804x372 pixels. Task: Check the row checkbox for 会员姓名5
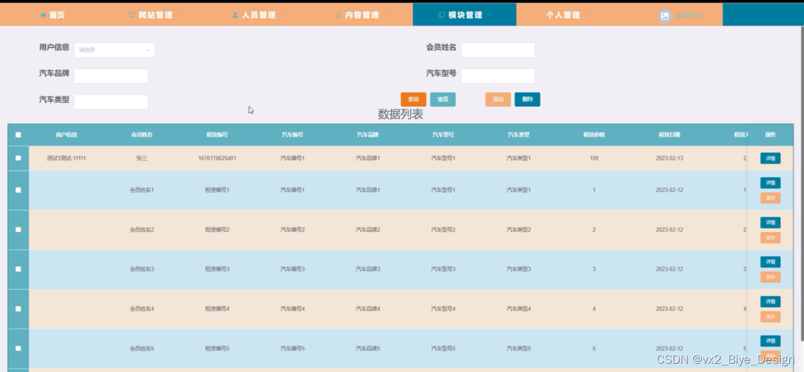click(x=18, y=349)
